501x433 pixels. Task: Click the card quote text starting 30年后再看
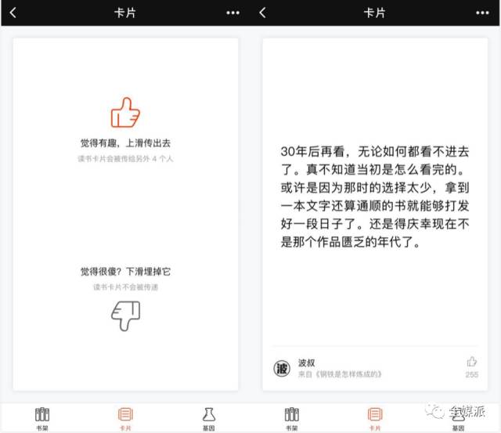tap(374, 195)
